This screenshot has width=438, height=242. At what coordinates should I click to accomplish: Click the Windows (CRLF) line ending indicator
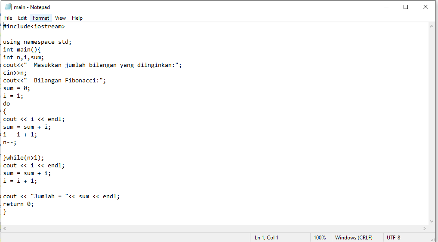point(354,237)
